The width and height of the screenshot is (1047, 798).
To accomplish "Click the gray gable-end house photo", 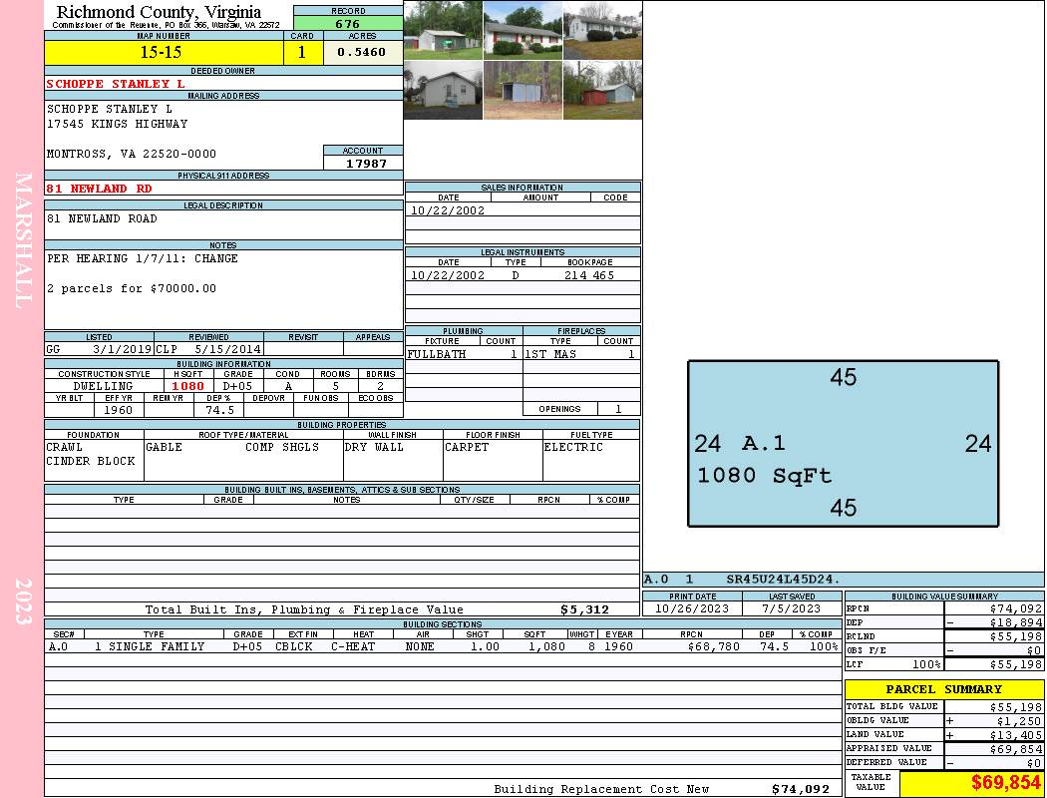I will [443, 90].
